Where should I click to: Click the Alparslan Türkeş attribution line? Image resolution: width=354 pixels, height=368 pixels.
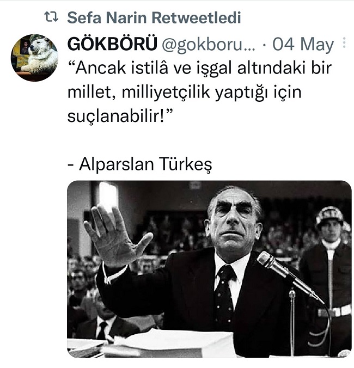point(140,164)
